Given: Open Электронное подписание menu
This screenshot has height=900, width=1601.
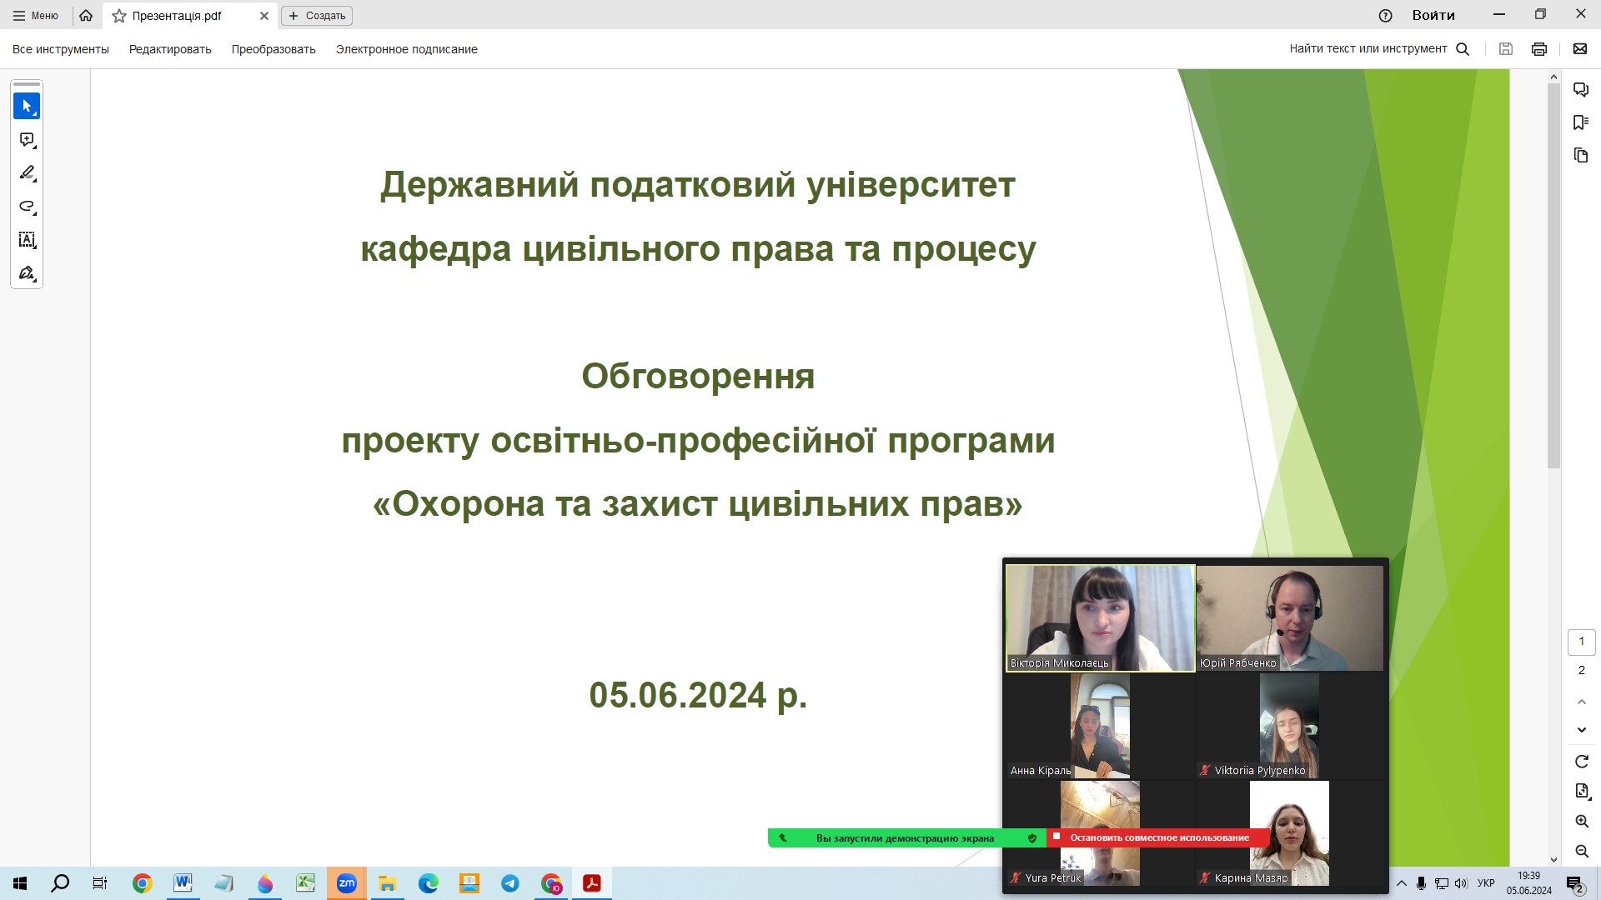Looking at the screenshot, I should (x=407, y=49).
